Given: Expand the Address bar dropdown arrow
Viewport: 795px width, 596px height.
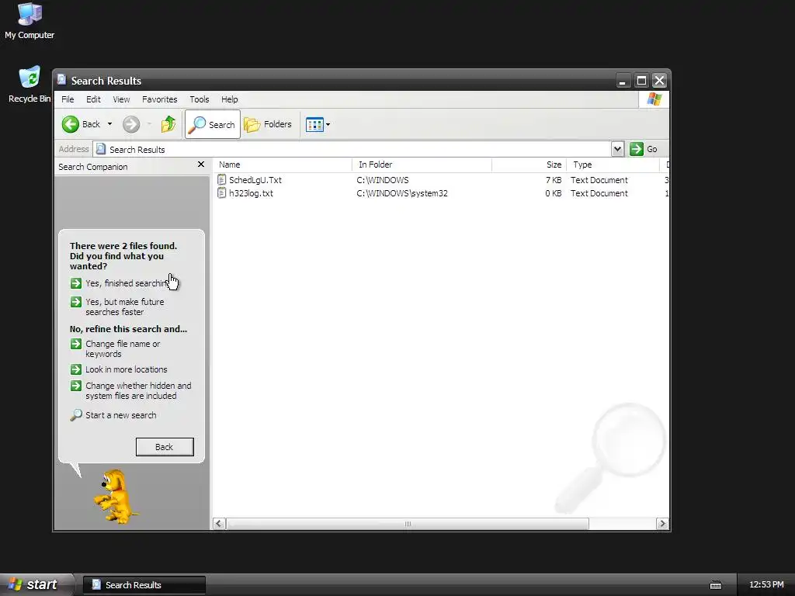Looking at the screenshot, I should [x=617, y=149].
